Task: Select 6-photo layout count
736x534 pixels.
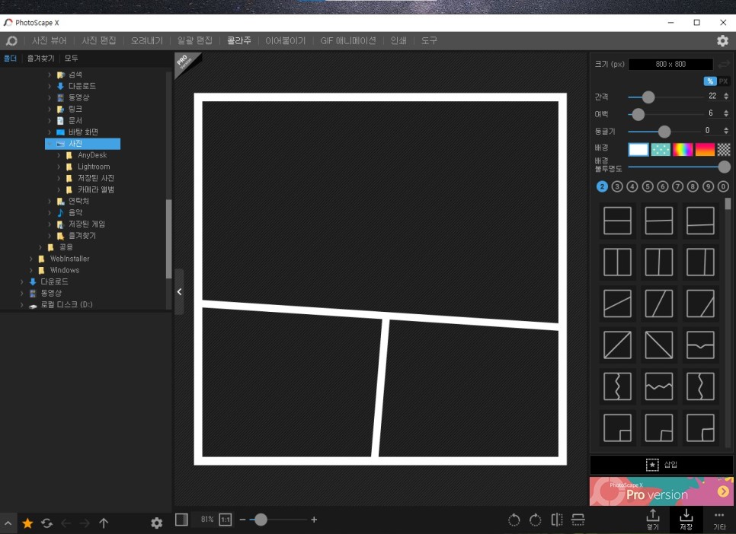Action: (x=662, y=186)
